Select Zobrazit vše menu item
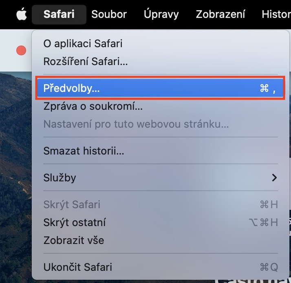 160,240
